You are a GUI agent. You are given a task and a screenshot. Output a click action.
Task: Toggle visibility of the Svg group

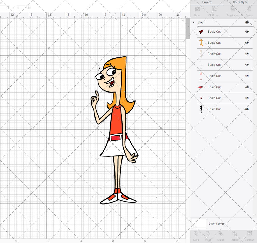pos(247,22)
